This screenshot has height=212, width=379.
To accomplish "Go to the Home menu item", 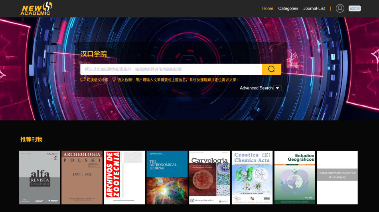I will (268, 8).
